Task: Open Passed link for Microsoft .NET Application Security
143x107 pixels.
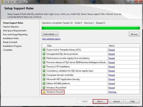Action: 112,79
